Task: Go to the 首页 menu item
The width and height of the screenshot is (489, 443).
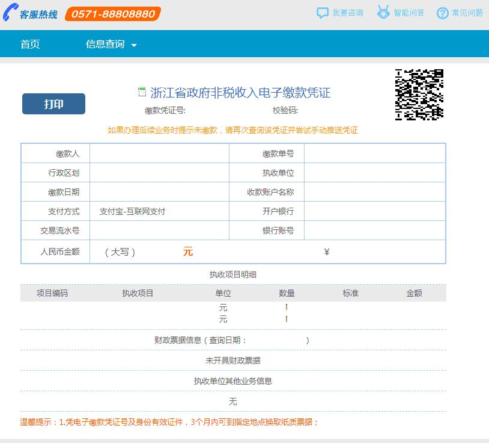Action: (30, 45)
